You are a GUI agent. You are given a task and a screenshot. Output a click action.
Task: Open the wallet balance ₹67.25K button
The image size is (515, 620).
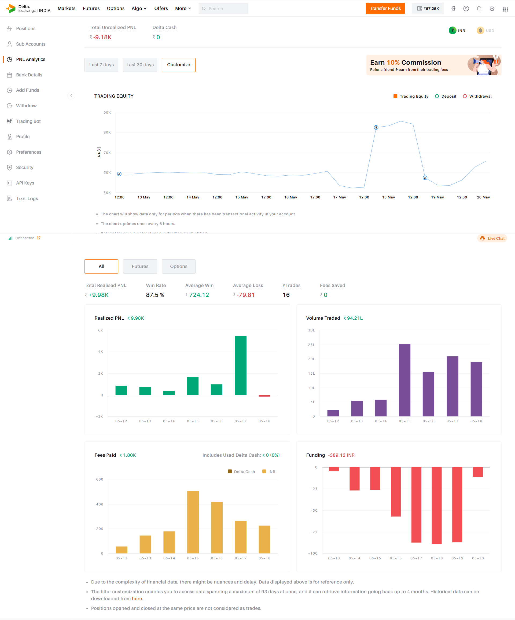[428, 9]
